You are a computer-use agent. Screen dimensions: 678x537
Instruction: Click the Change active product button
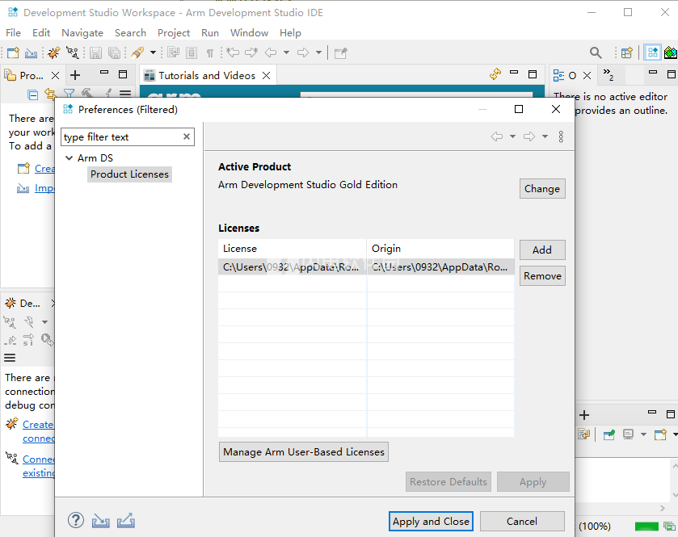point(542,189)
